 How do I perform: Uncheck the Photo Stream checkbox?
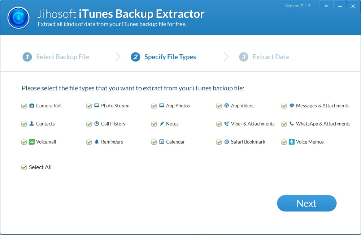pos(89,106)
